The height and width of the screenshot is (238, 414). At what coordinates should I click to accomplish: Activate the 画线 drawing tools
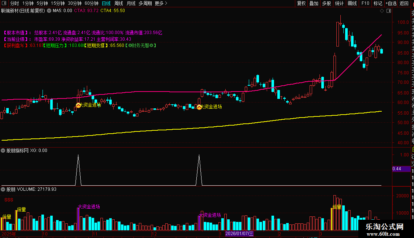point(352,3)
